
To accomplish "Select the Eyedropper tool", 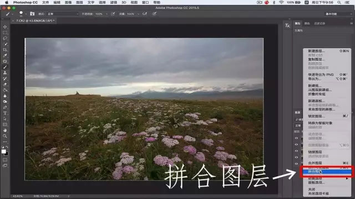I will pyautogui.click(x=5, y=55).
